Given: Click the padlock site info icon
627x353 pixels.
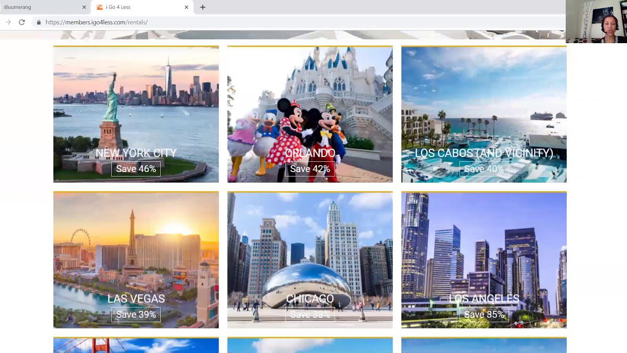Looking at the screenshot, I should [x=39, y=22].
